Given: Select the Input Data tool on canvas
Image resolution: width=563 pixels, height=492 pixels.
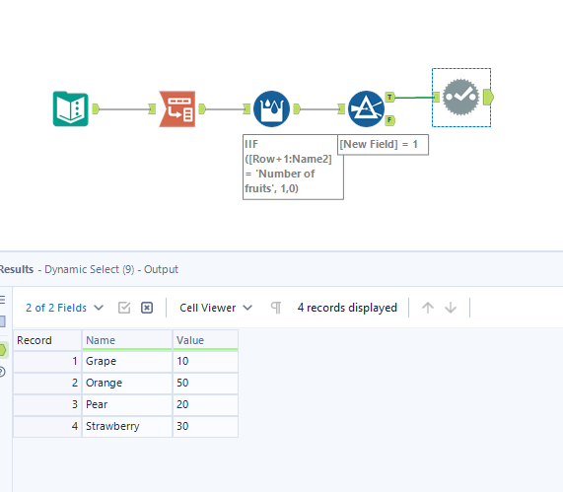Looking at the screenshot, I should (x=70, y=108).
